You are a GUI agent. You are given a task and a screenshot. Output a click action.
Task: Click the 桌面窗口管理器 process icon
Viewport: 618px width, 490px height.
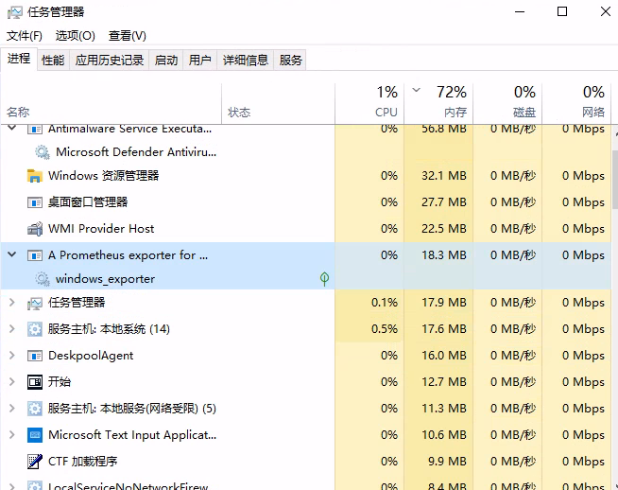(x=35, y=202)
